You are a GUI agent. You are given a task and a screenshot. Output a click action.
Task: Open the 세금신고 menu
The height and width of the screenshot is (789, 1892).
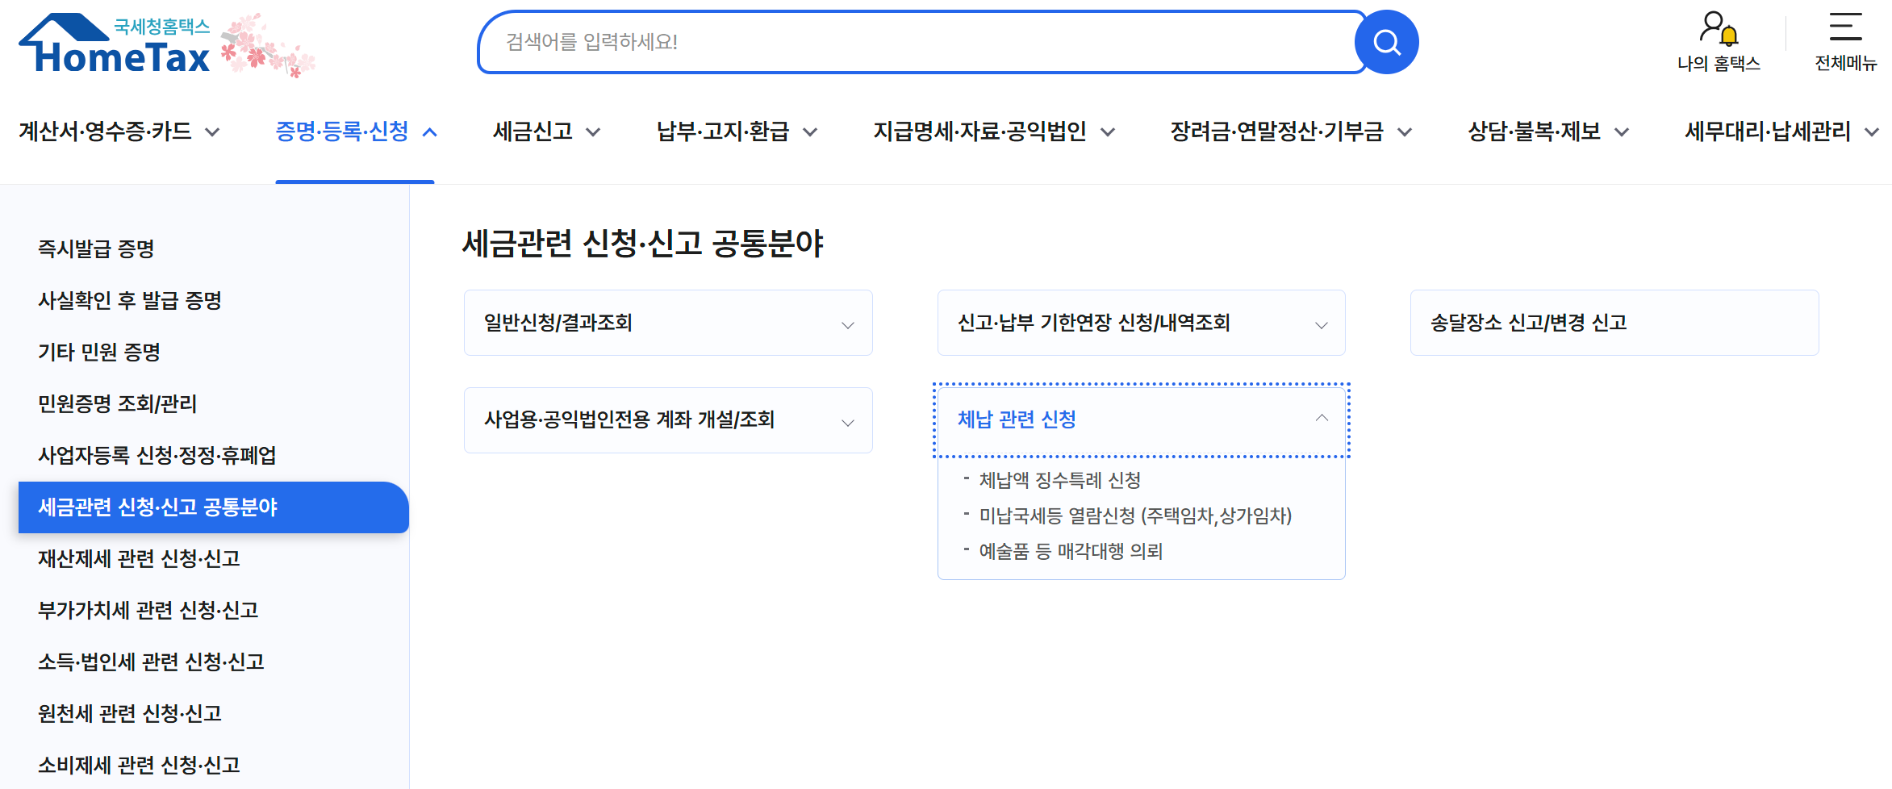534,131
